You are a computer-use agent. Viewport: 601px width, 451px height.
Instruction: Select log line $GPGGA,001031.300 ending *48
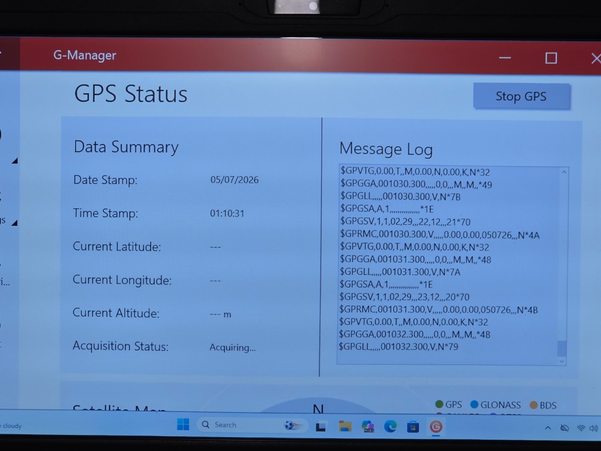pos(415,259)
